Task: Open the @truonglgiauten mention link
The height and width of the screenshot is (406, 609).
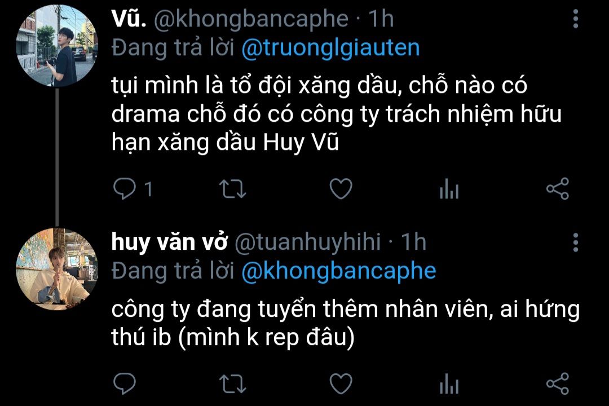Action: click(330, 48)
